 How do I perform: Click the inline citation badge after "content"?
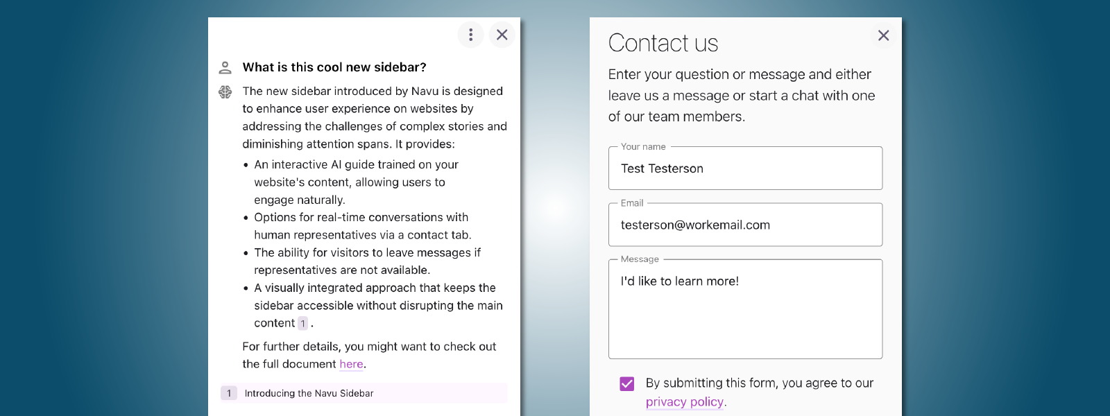tap(302, 324)
